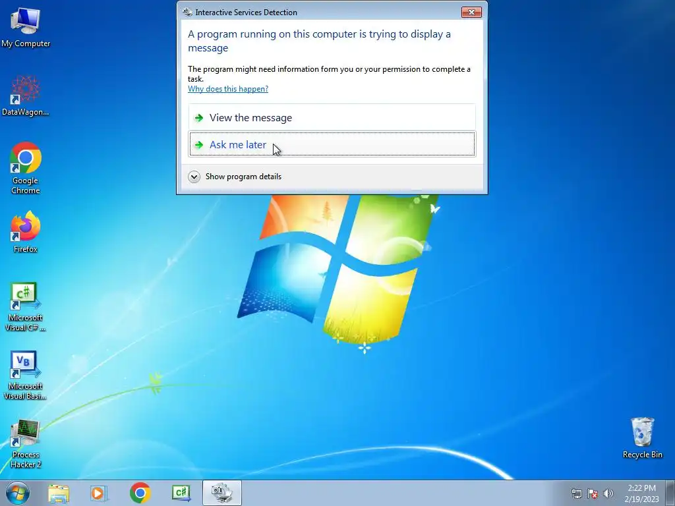Screen dimensions: 675x506
Task: Click the taskbar clock showing 2:22 PM
Action: [x=641, y=493]
